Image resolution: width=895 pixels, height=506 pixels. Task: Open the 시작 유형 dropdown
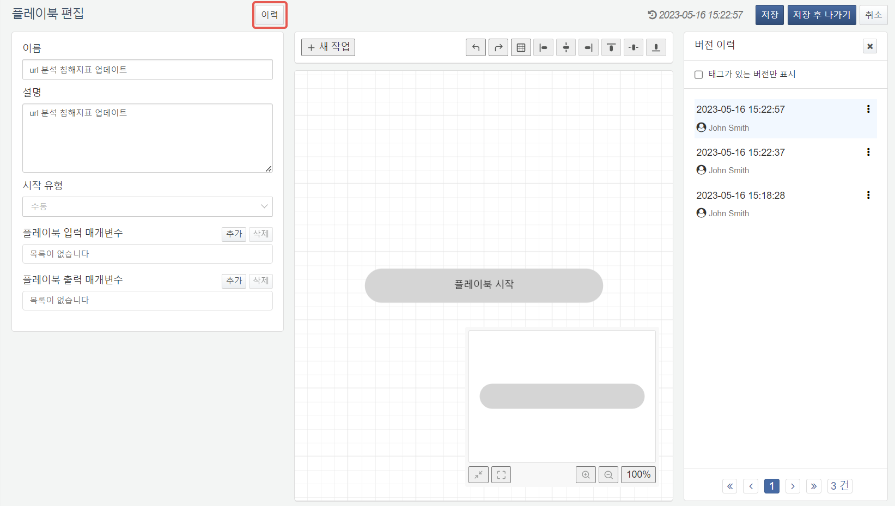(x=148, y=206)
